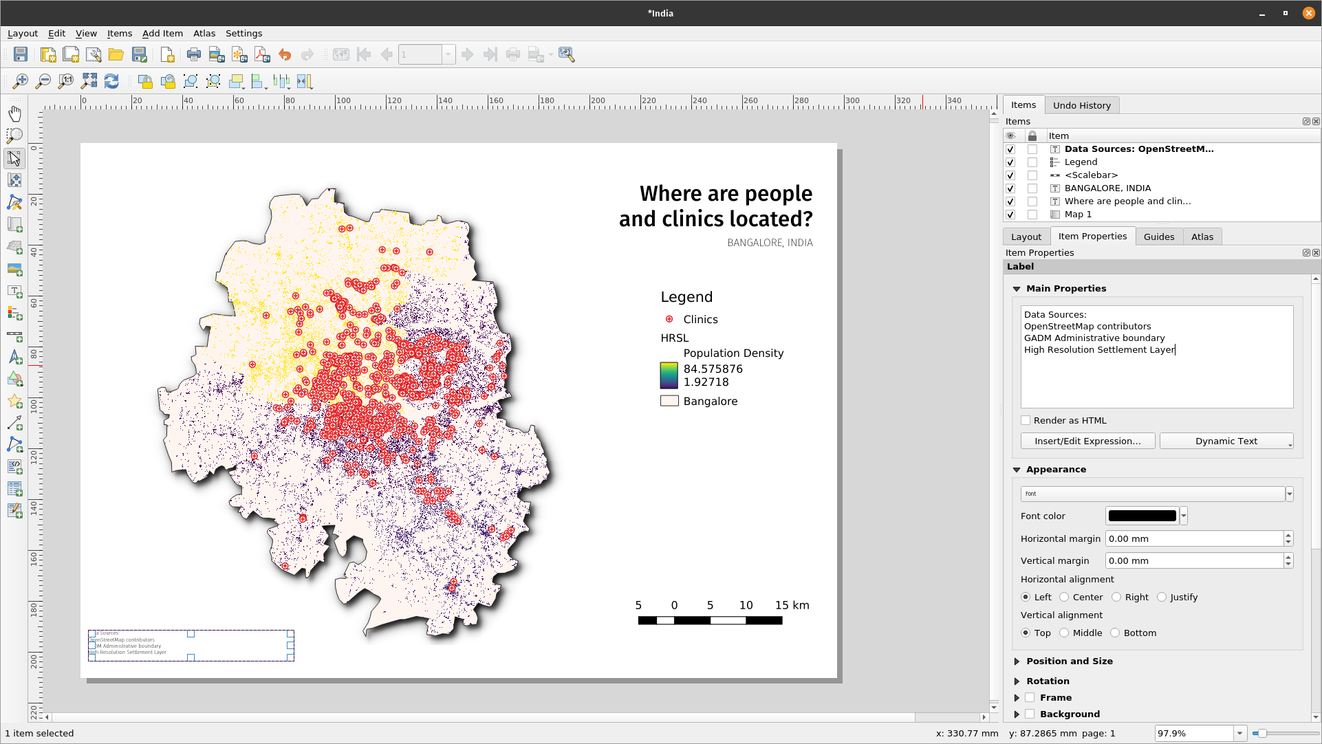Add an attribute table item
The height and width of the screenshot is (744, 1322).
click(14, 489)
